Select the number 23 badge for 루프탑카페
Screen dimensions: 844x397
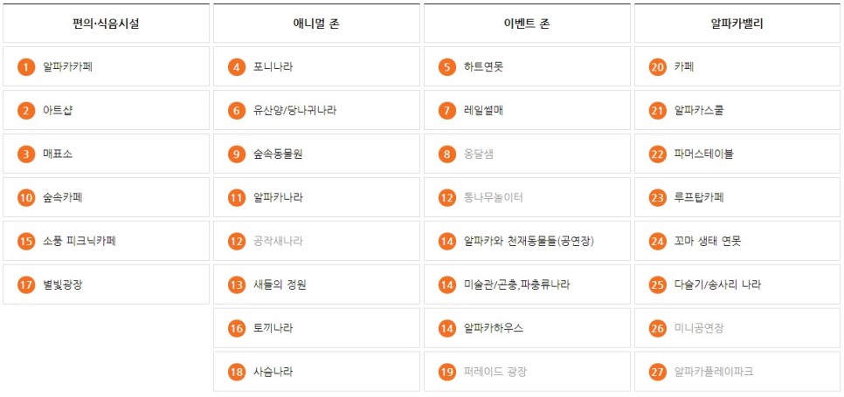(x=657, y=198)
